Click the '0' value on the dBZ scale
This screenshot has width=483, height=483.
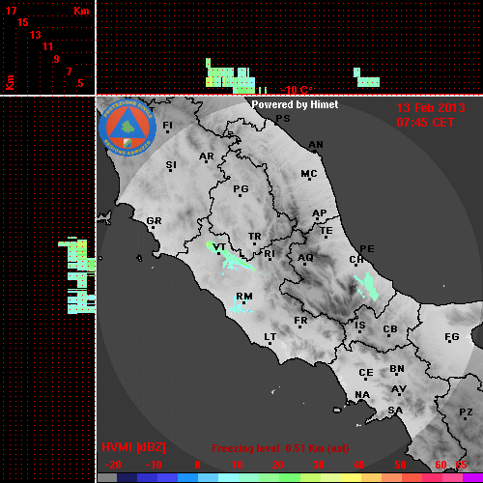pos(197,465)
